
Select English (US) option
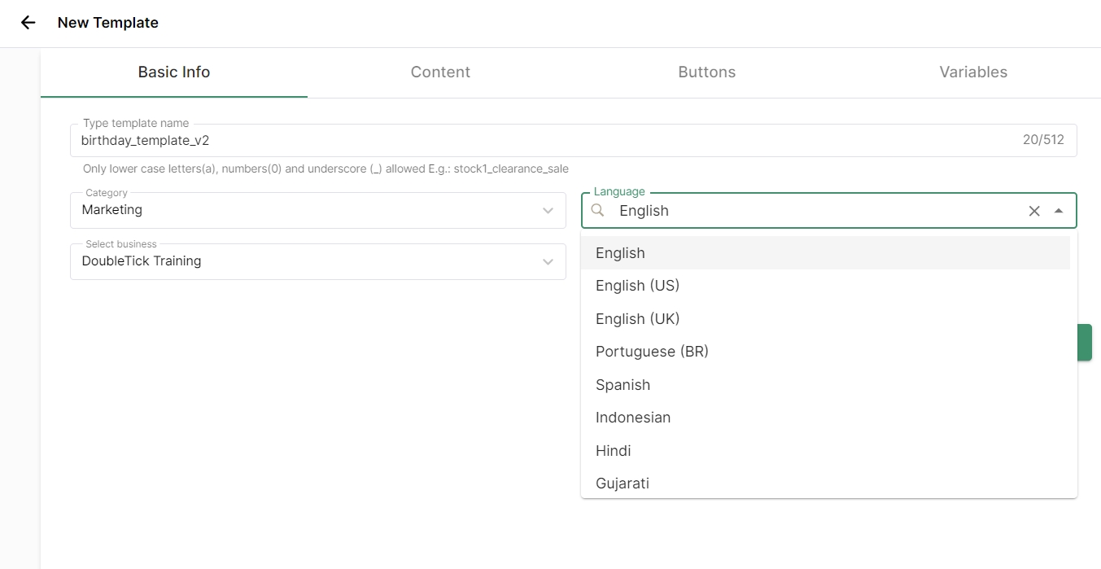click(637, 286)
